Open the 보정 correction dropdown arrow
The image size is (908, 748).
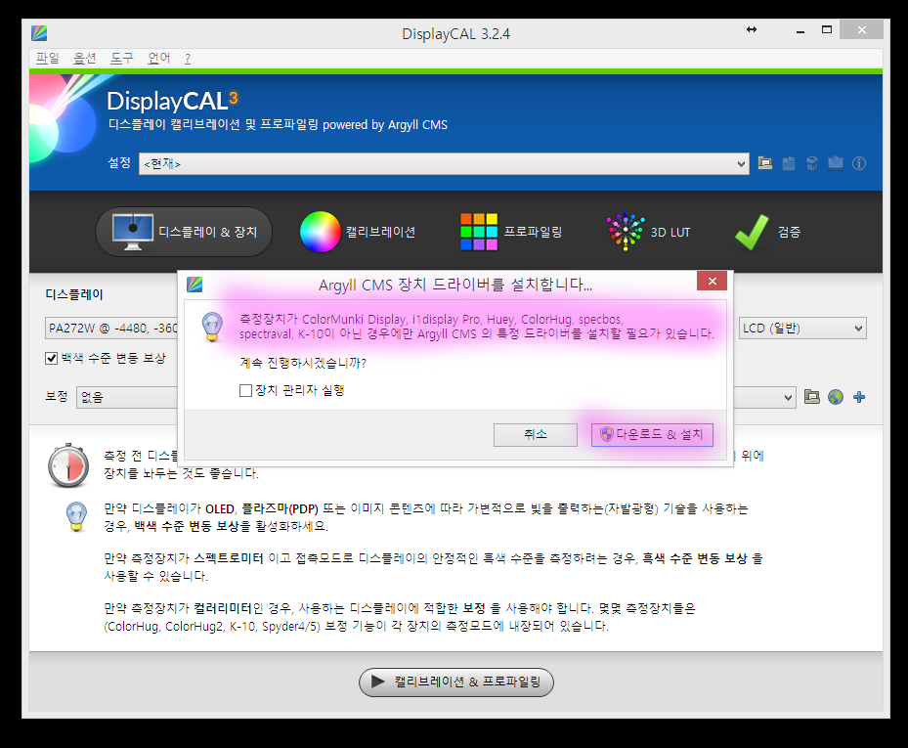(788, 397)
